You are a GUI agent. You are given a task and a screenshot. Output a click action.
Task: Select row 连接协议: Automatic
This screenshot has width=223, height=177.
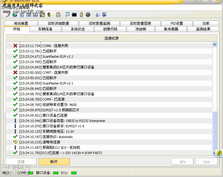coord(109,137)
